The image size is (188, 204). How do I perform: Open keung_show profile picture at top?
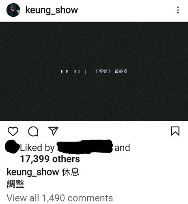(x=13, y=10)
